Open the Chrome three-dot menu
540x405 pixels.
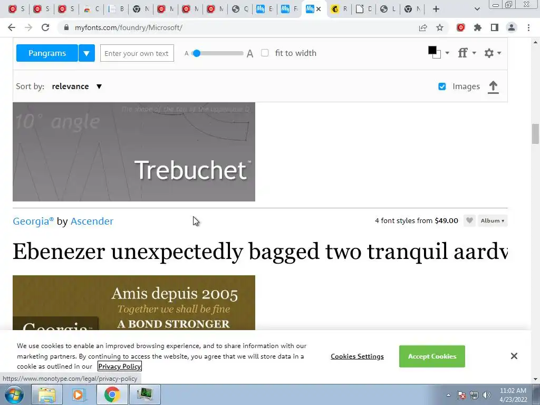tap(528, 27)
